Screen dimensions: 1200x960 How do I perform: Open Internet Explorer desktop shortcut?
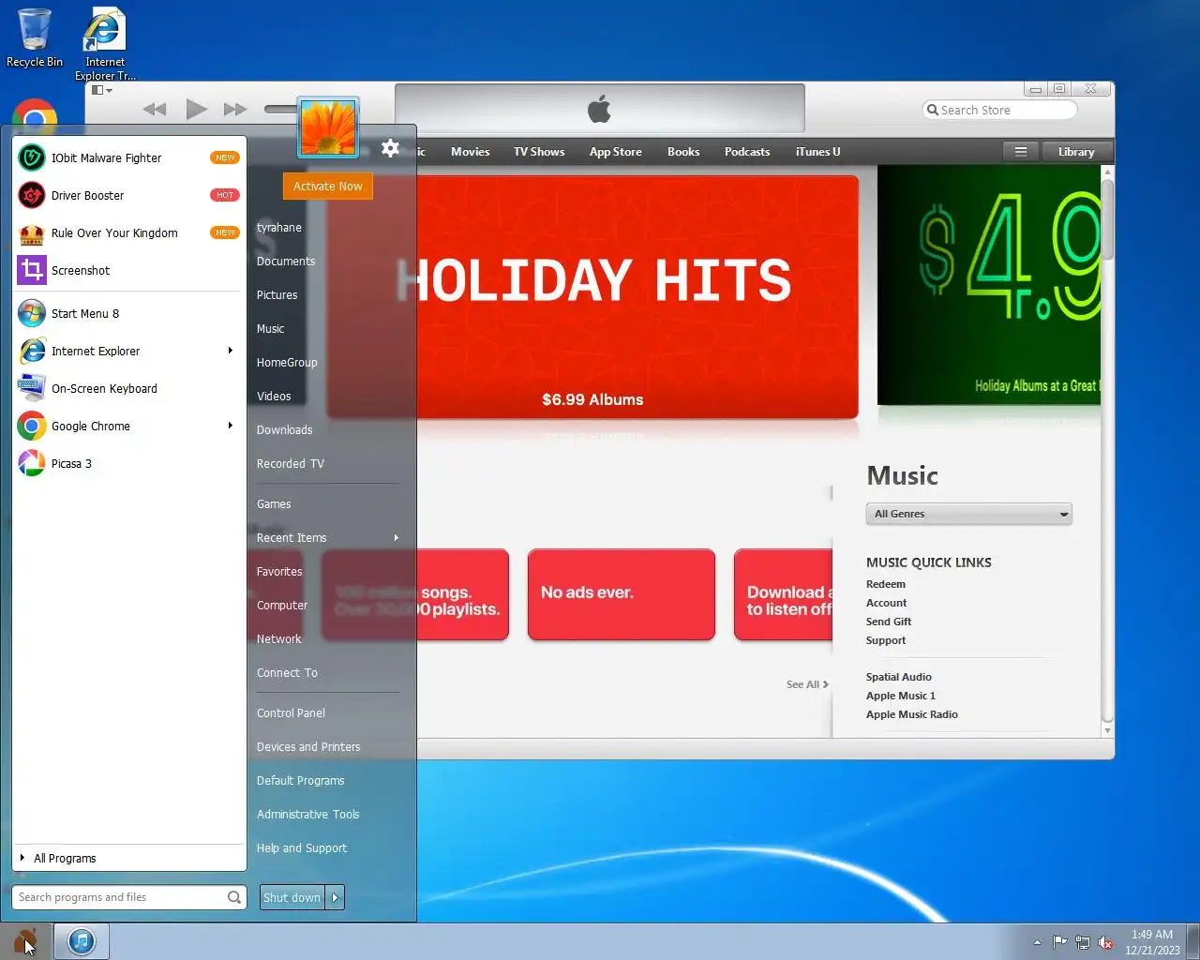pos(105,43)
